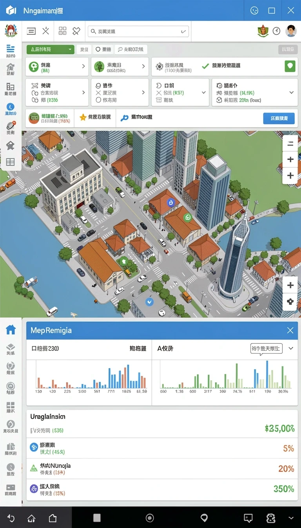Click the magnifier chip in filter row

[x=131, y=49]
